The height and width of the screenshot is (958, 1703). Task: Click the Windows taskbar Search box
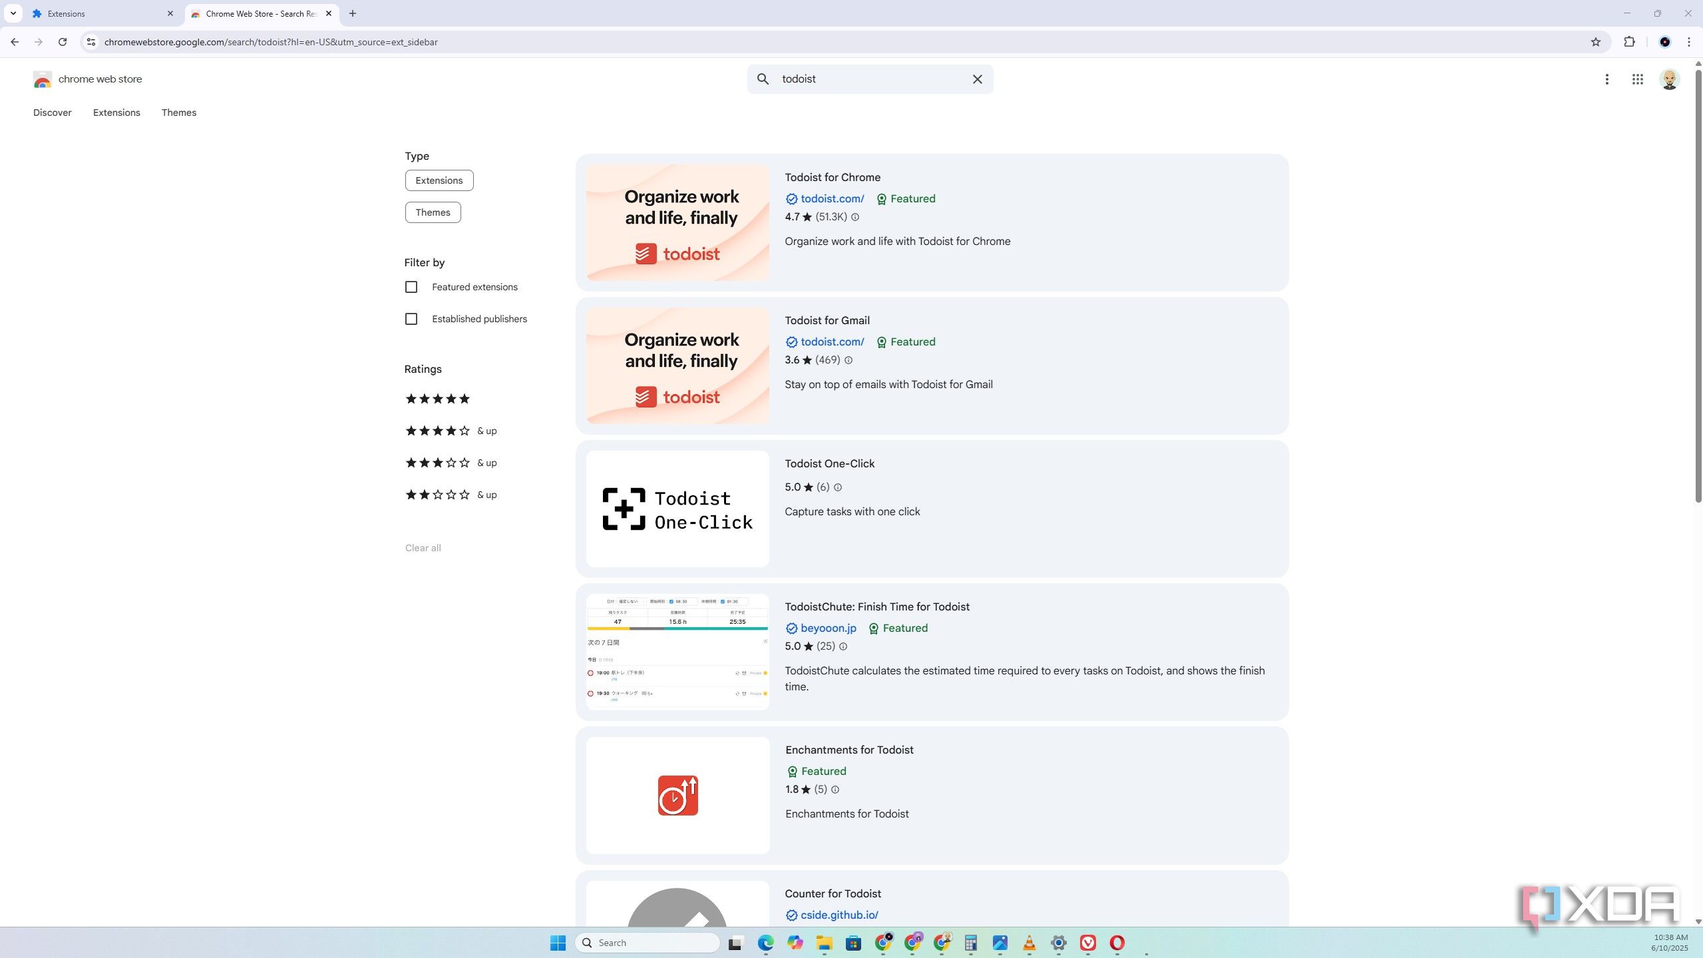tap(647, 943)
